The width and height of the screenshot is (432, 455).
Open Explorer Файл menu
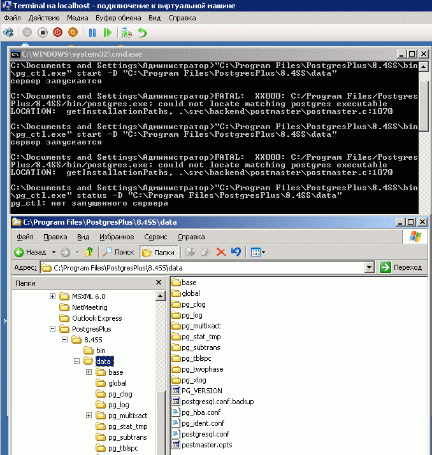pos(25,237)
